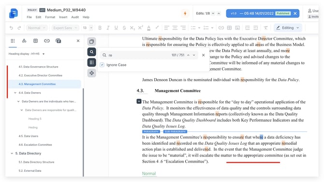Image resolution: width=324 pixels, height=182 pixels.
Task: Go to next search match
Action: (x=194, y=55)
